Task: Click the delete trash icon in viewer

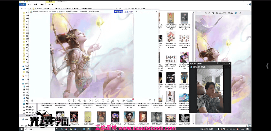Action: [x=113, y=101]
